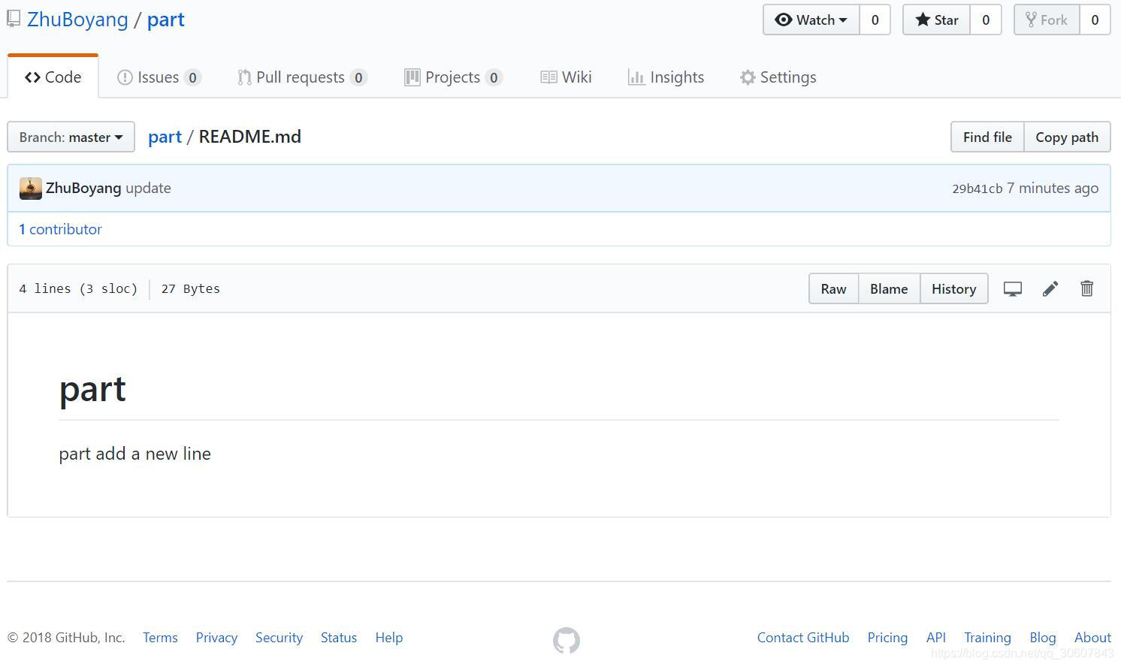Delete file using the trash icon

click(1086, 288)
